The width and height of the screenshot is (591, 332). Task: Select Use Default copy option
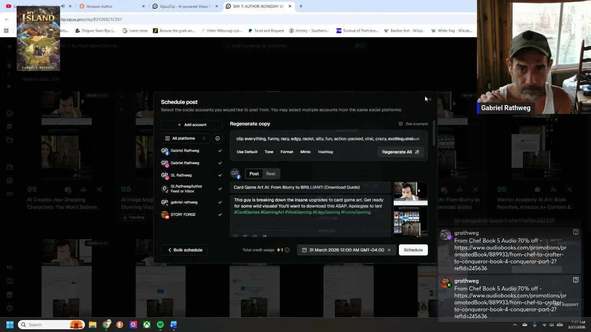point(247,152)
